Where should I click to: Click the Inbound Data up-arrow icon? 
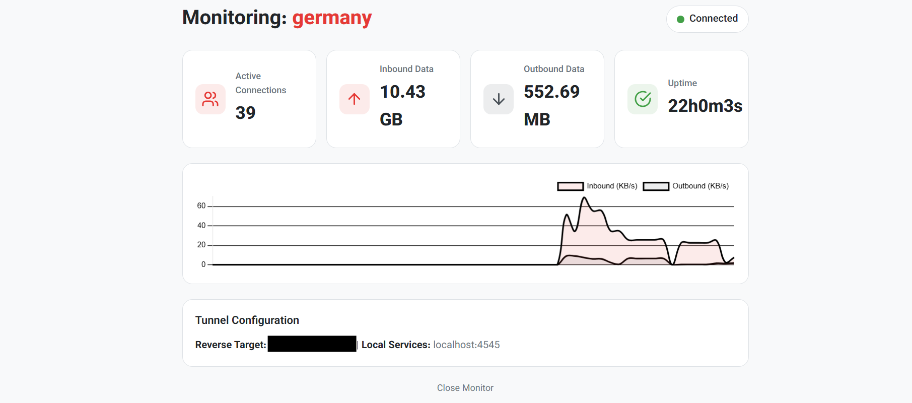(355, 99)
